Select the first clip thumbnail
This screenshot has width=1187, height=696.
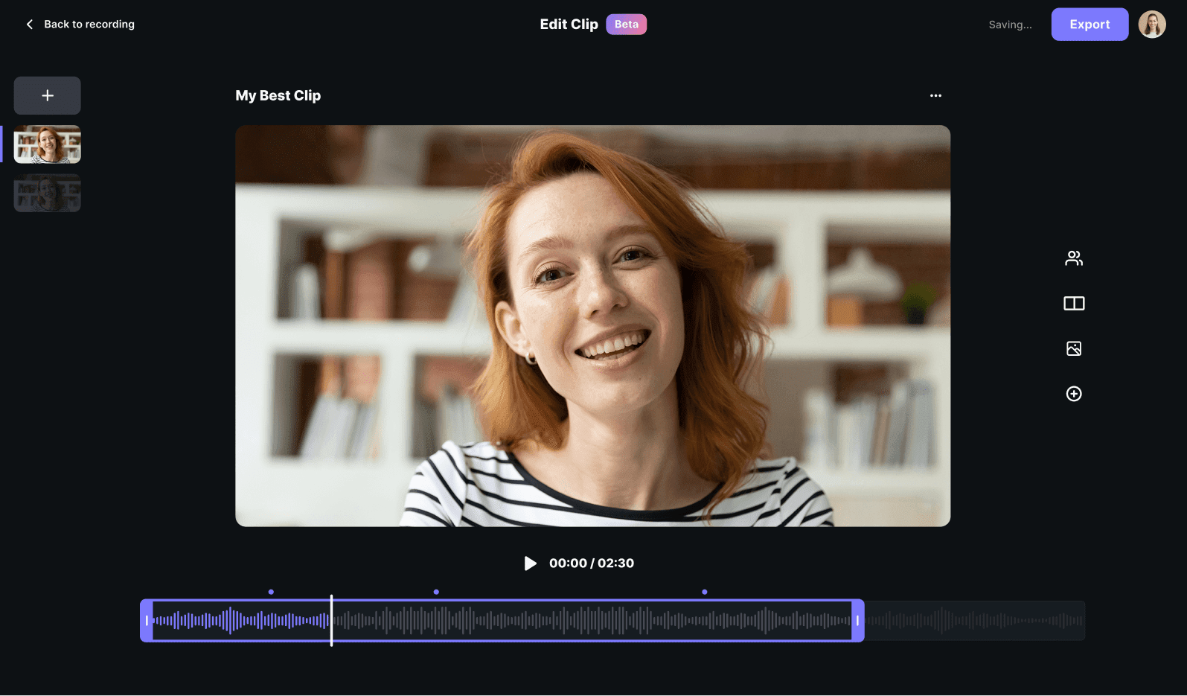48,144
